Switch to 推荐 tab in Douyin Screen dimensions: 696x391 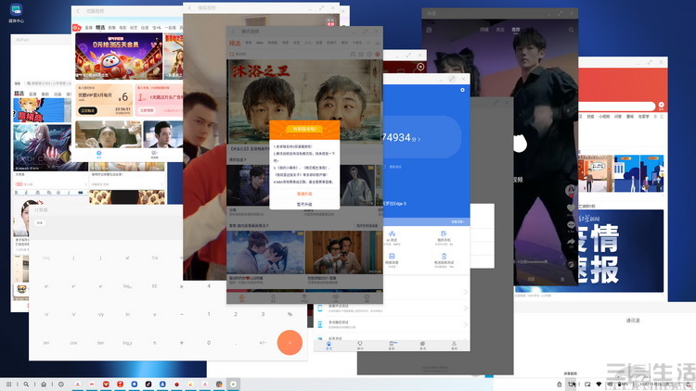point(516,30)
